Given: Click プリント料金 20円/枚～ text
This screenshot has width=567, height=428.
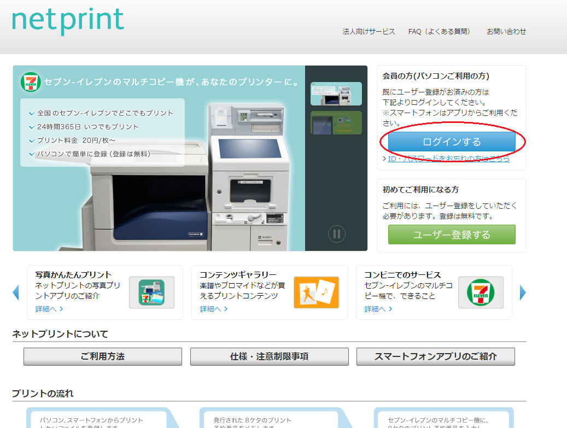Looking at the screenshot, I should 77,140.
